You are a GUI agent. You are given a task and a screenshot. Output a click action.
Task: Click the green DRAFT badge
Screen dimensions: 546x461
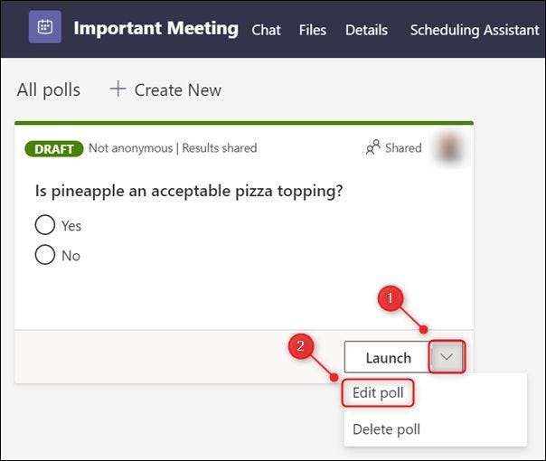click(x=54, y=147)
